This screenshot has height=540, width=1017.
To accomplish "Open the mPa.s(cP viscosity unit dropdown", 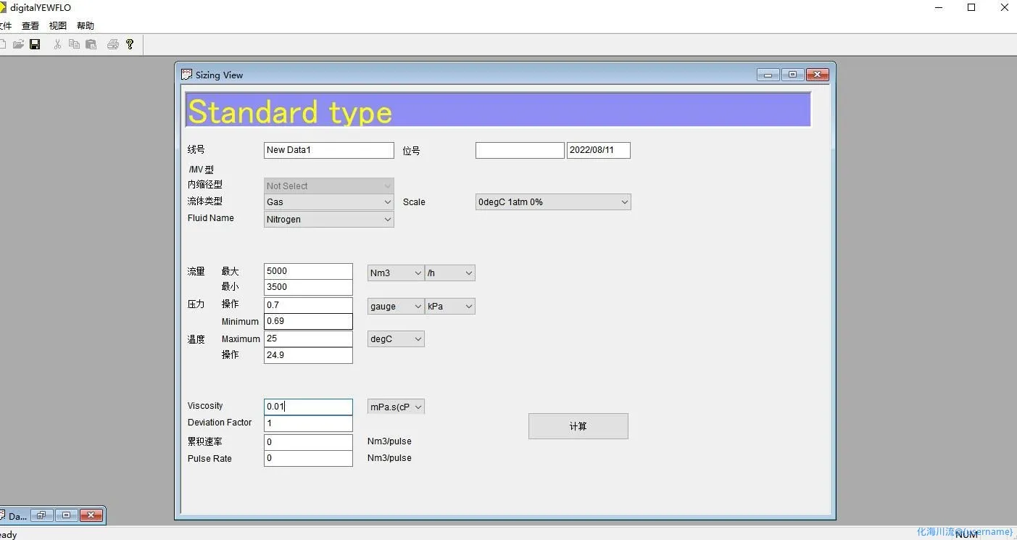I will (396, 407).
